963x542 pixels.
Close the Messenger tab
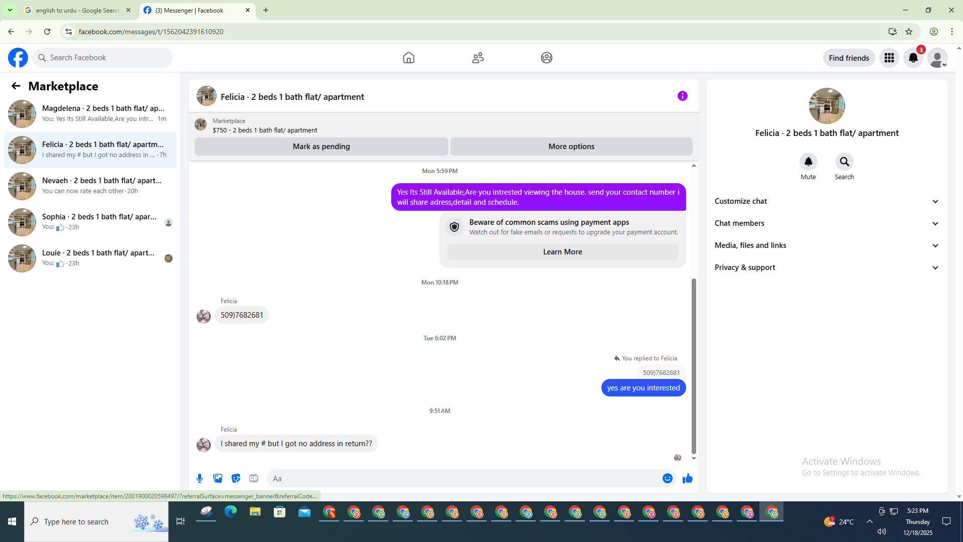[x=248, y=10]
